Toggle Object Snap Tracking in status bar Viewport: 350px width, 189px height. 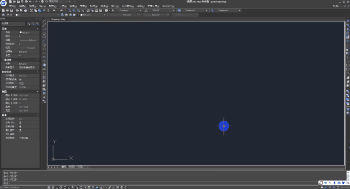[69, 187]
